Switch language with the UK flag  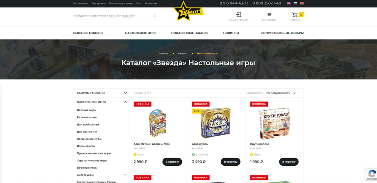[x=289, y=3]
